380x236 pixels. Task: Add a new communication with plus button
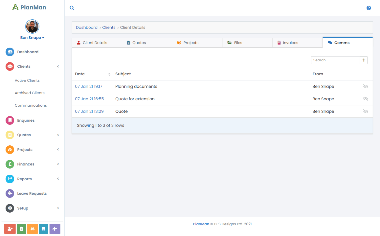[x=364, y=60]
